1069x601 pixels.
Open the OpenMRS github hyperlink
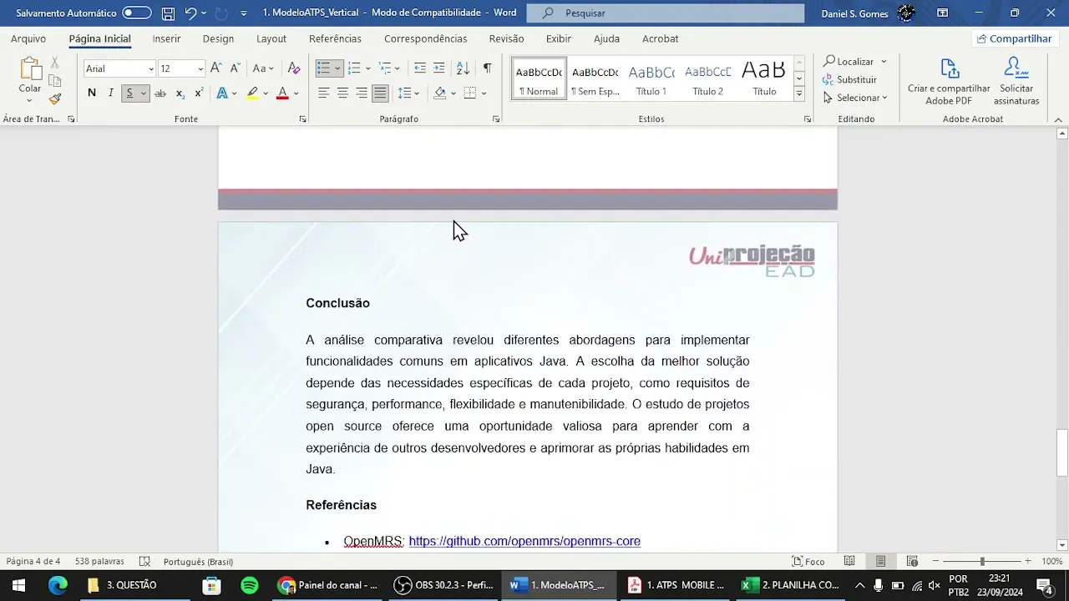click(524, 541)
